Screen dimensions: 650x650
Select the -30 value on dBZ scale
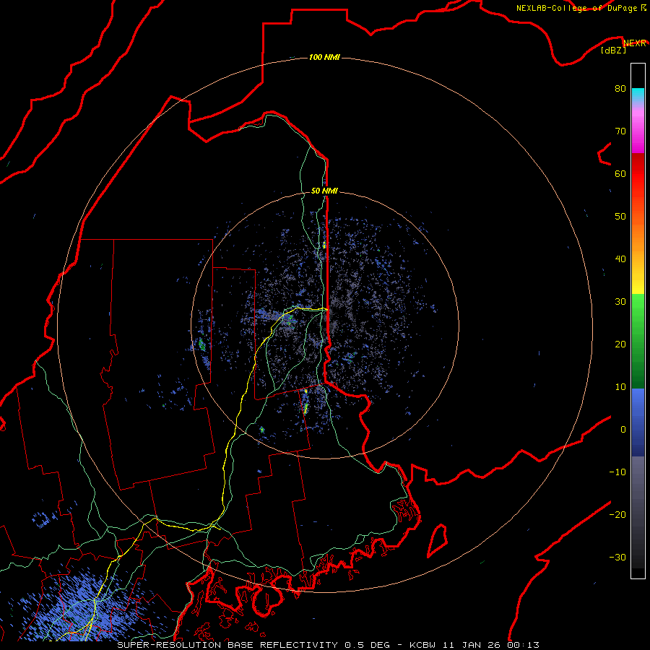617,557
